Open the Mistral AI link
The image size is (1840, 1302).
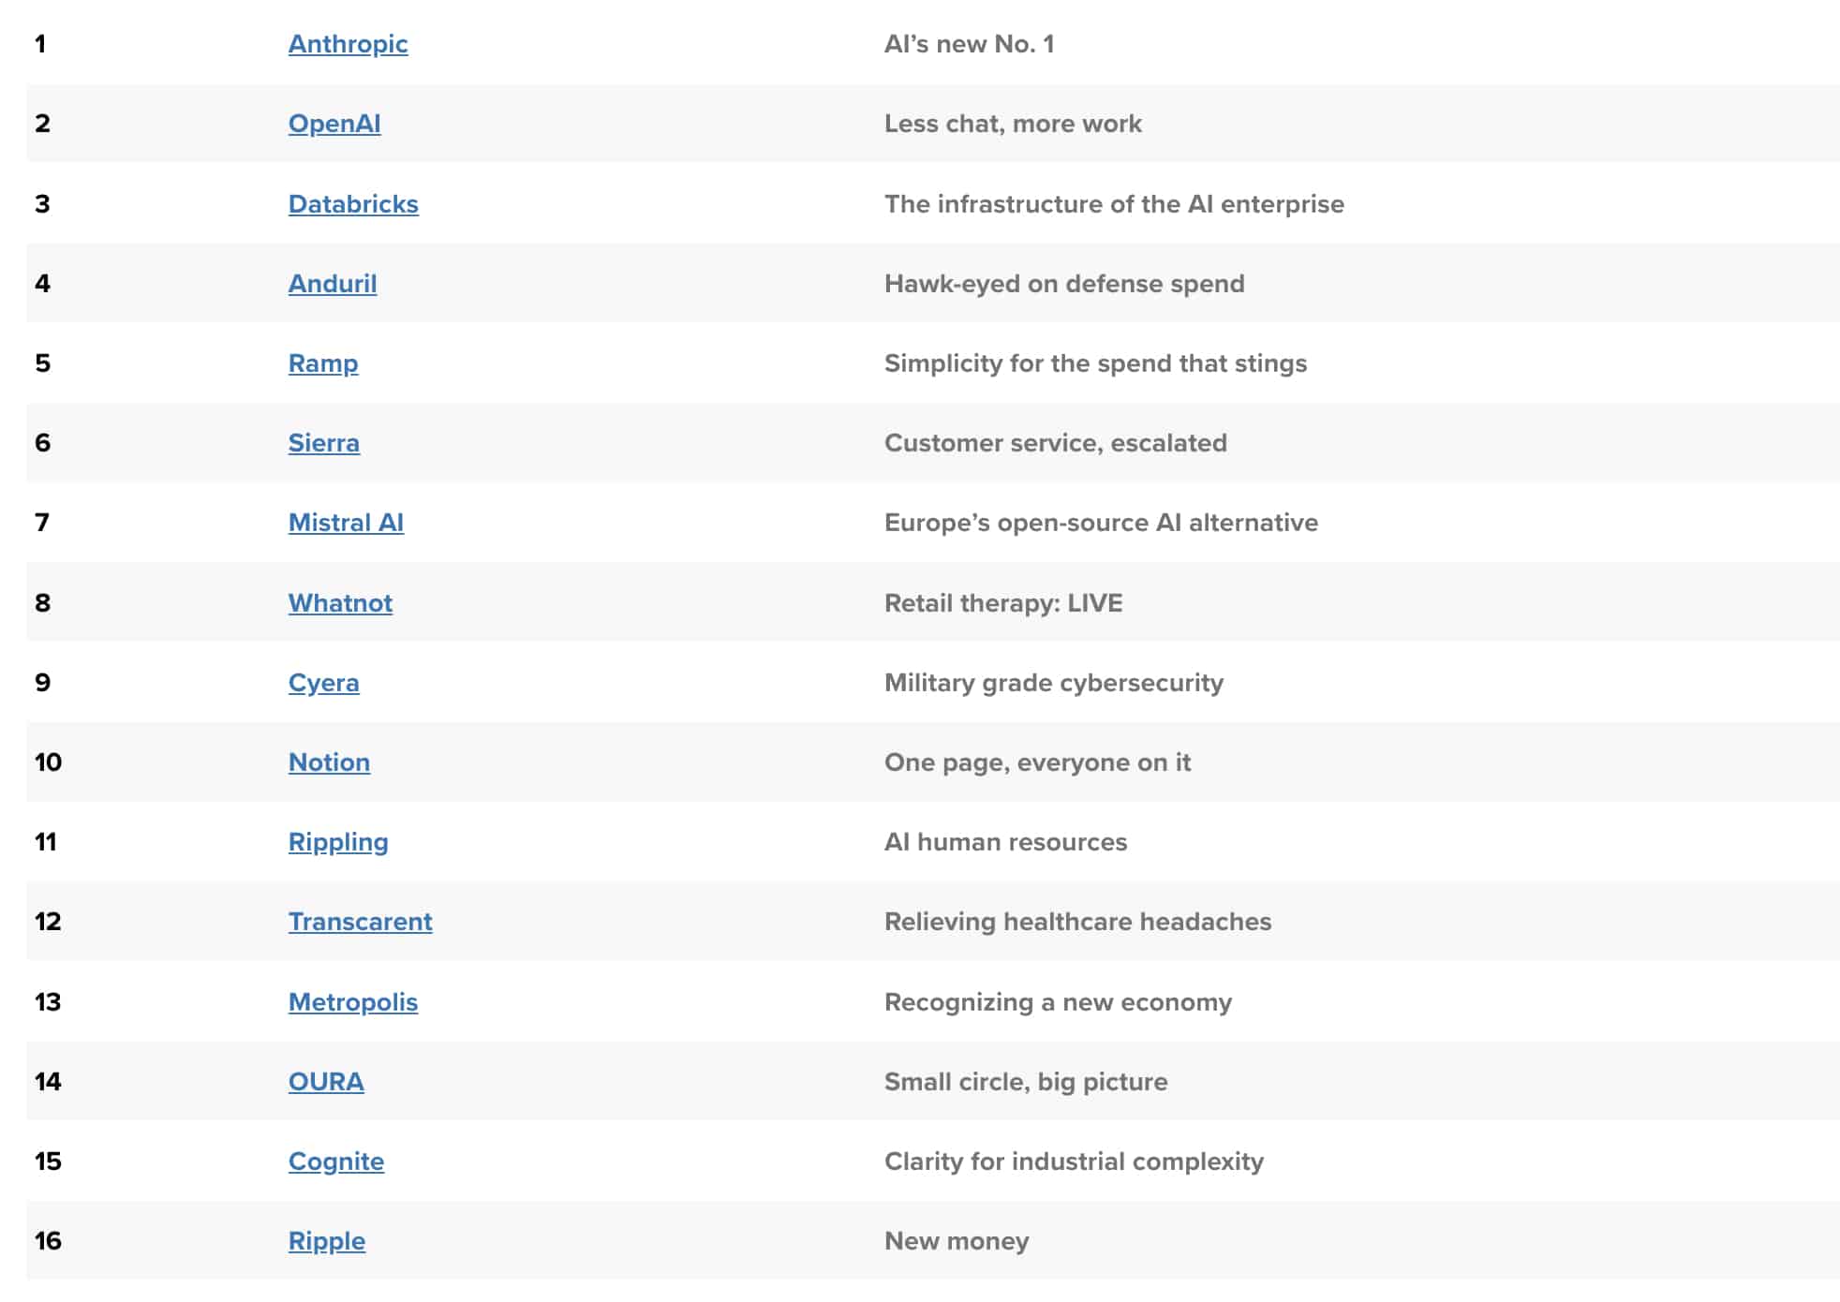(x=346, y=523)
